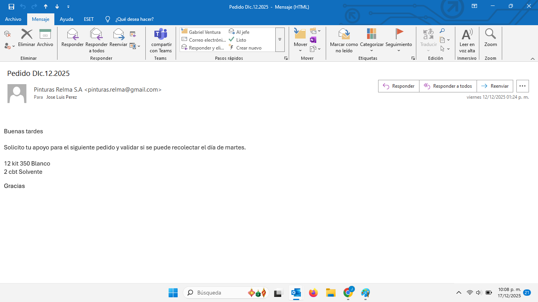Collapse the ribbon with the chevron
The image size is (538, 302).
click(532, 58)
